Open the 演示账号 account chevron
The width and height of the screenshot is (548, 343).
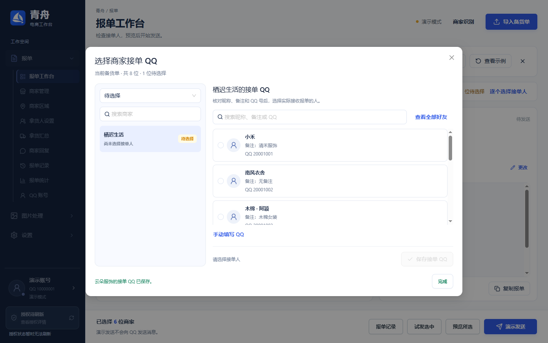[x=73, y=288]
